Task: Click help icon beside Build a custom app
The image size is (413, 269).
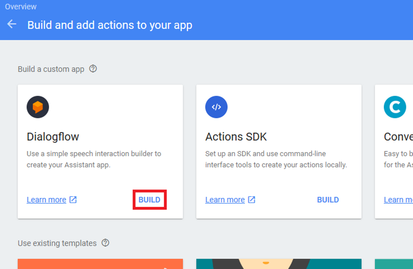Action: tap(93, 69)
